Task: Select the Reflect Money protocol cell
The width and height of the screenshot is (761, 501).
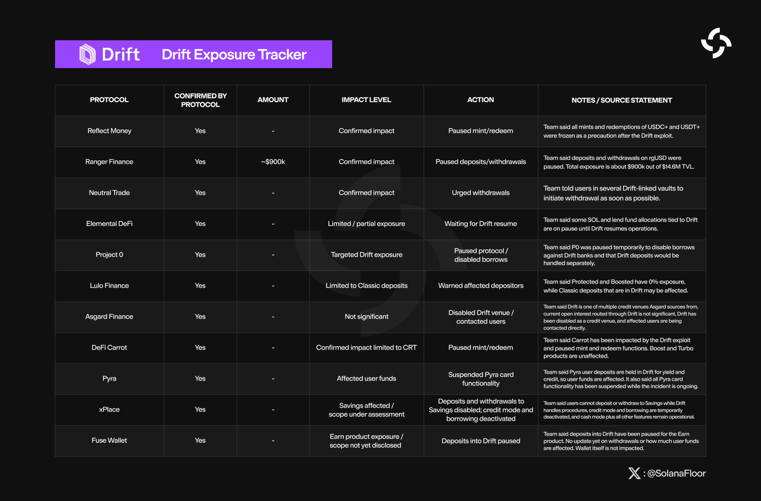Action: [x=109, y=131]
